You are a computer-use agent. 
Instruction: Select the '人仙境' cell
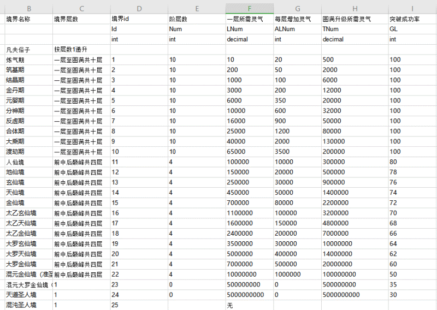[29, 162]
